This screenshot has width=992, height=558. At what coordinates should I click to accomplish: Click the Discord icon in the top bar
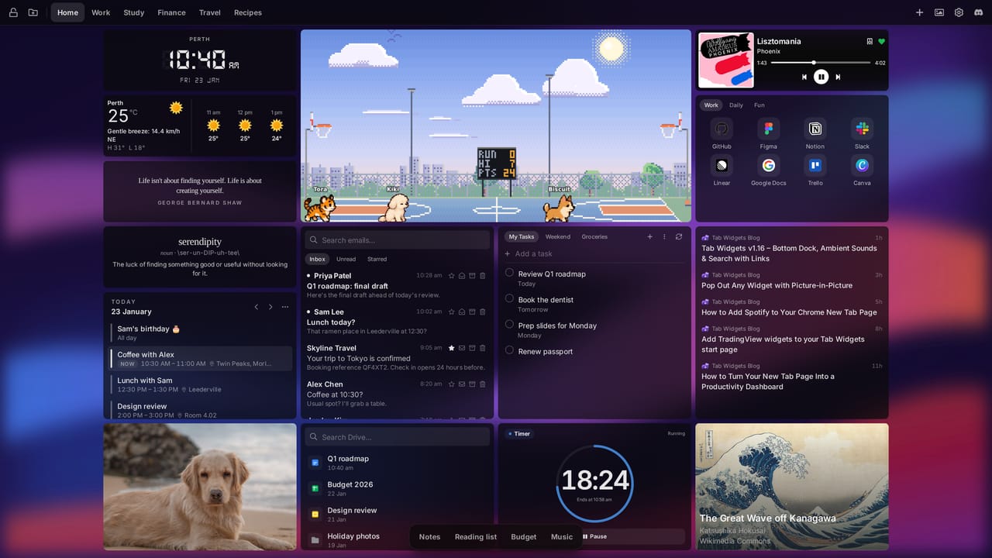coord(979,12)
